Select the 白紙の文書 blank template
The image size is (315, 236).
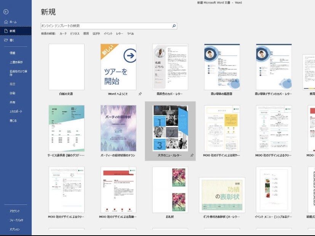(x=67, y=67)
